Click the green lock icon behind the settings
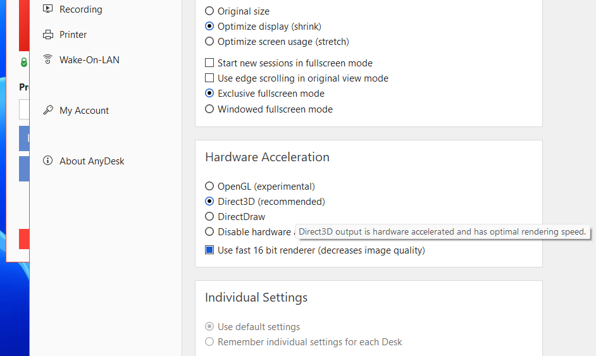 24,62
